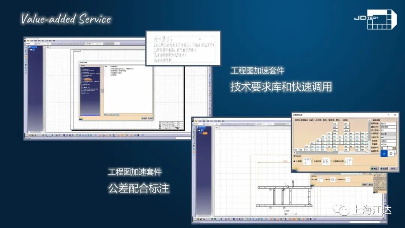Click 关闭 in the front tolerance dialog

point(393,168)
